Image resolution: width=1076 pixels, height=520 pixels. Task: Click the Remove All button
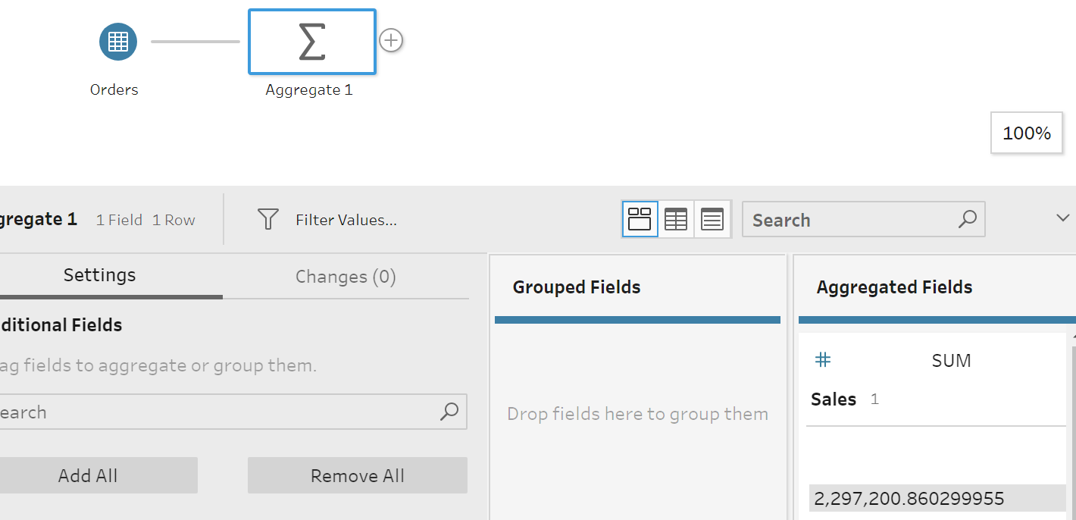(357, 476)
